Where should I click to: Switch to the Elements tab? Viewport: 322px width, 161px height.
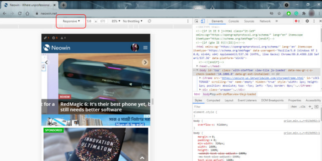click(x=217, y=21)
